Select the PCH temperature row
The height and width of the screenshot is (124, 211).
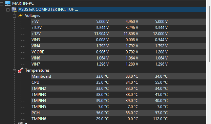[x=119, y=113]
